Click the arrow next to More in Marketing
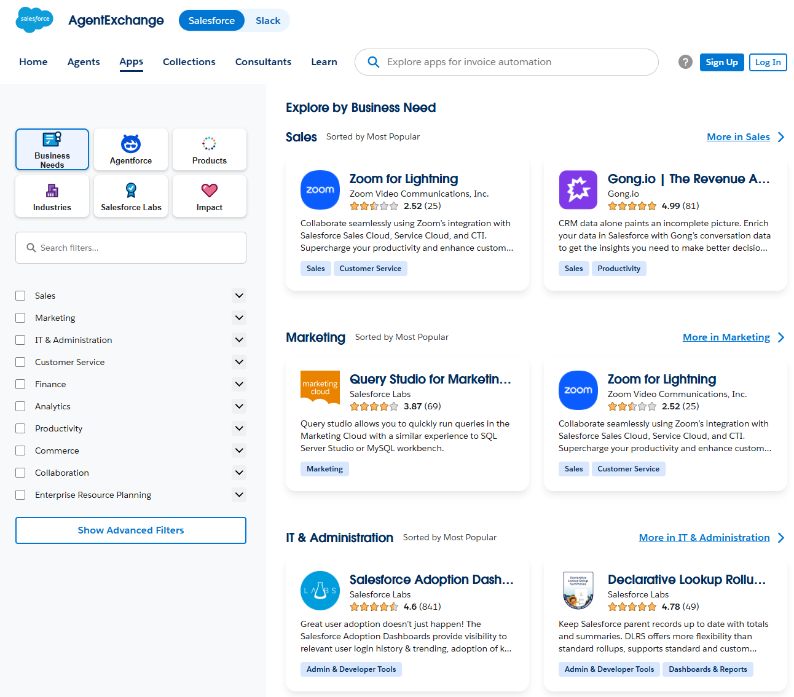 (781, 337)
